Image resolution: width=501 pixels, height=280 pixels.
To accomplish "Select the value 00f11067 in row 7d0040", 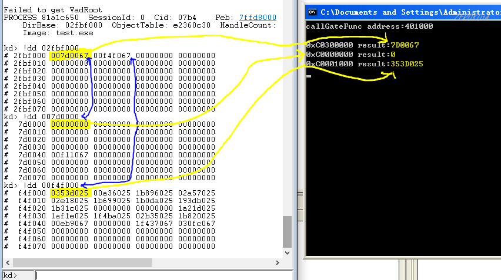I will point(69,155).
